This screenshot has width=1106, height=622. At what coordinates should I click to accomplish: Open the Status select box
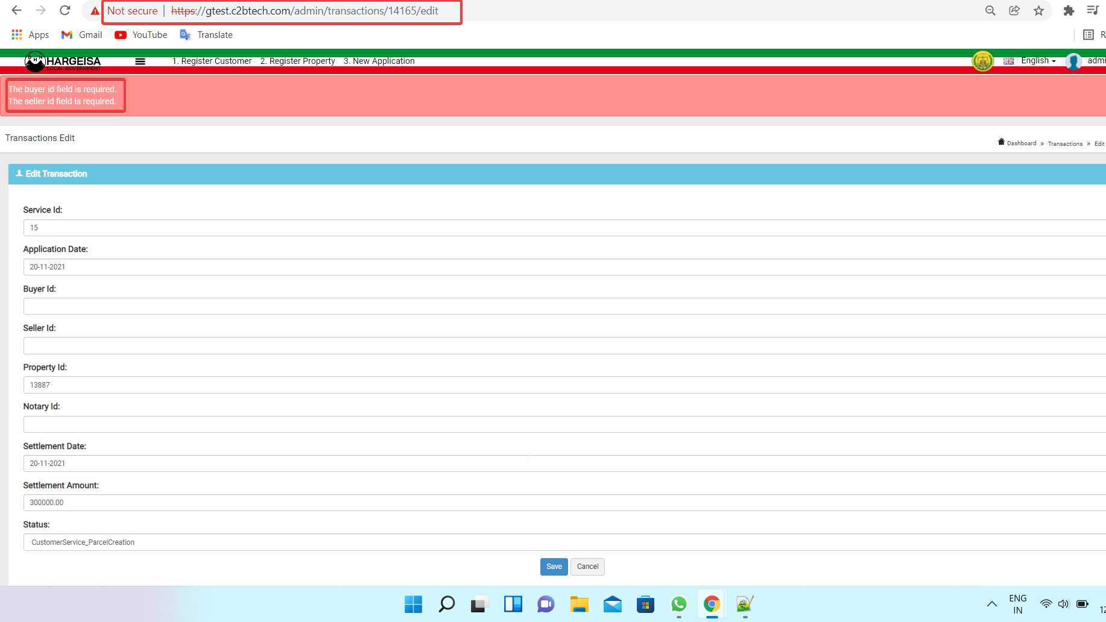pyautogui.click(x=564, y=542)
